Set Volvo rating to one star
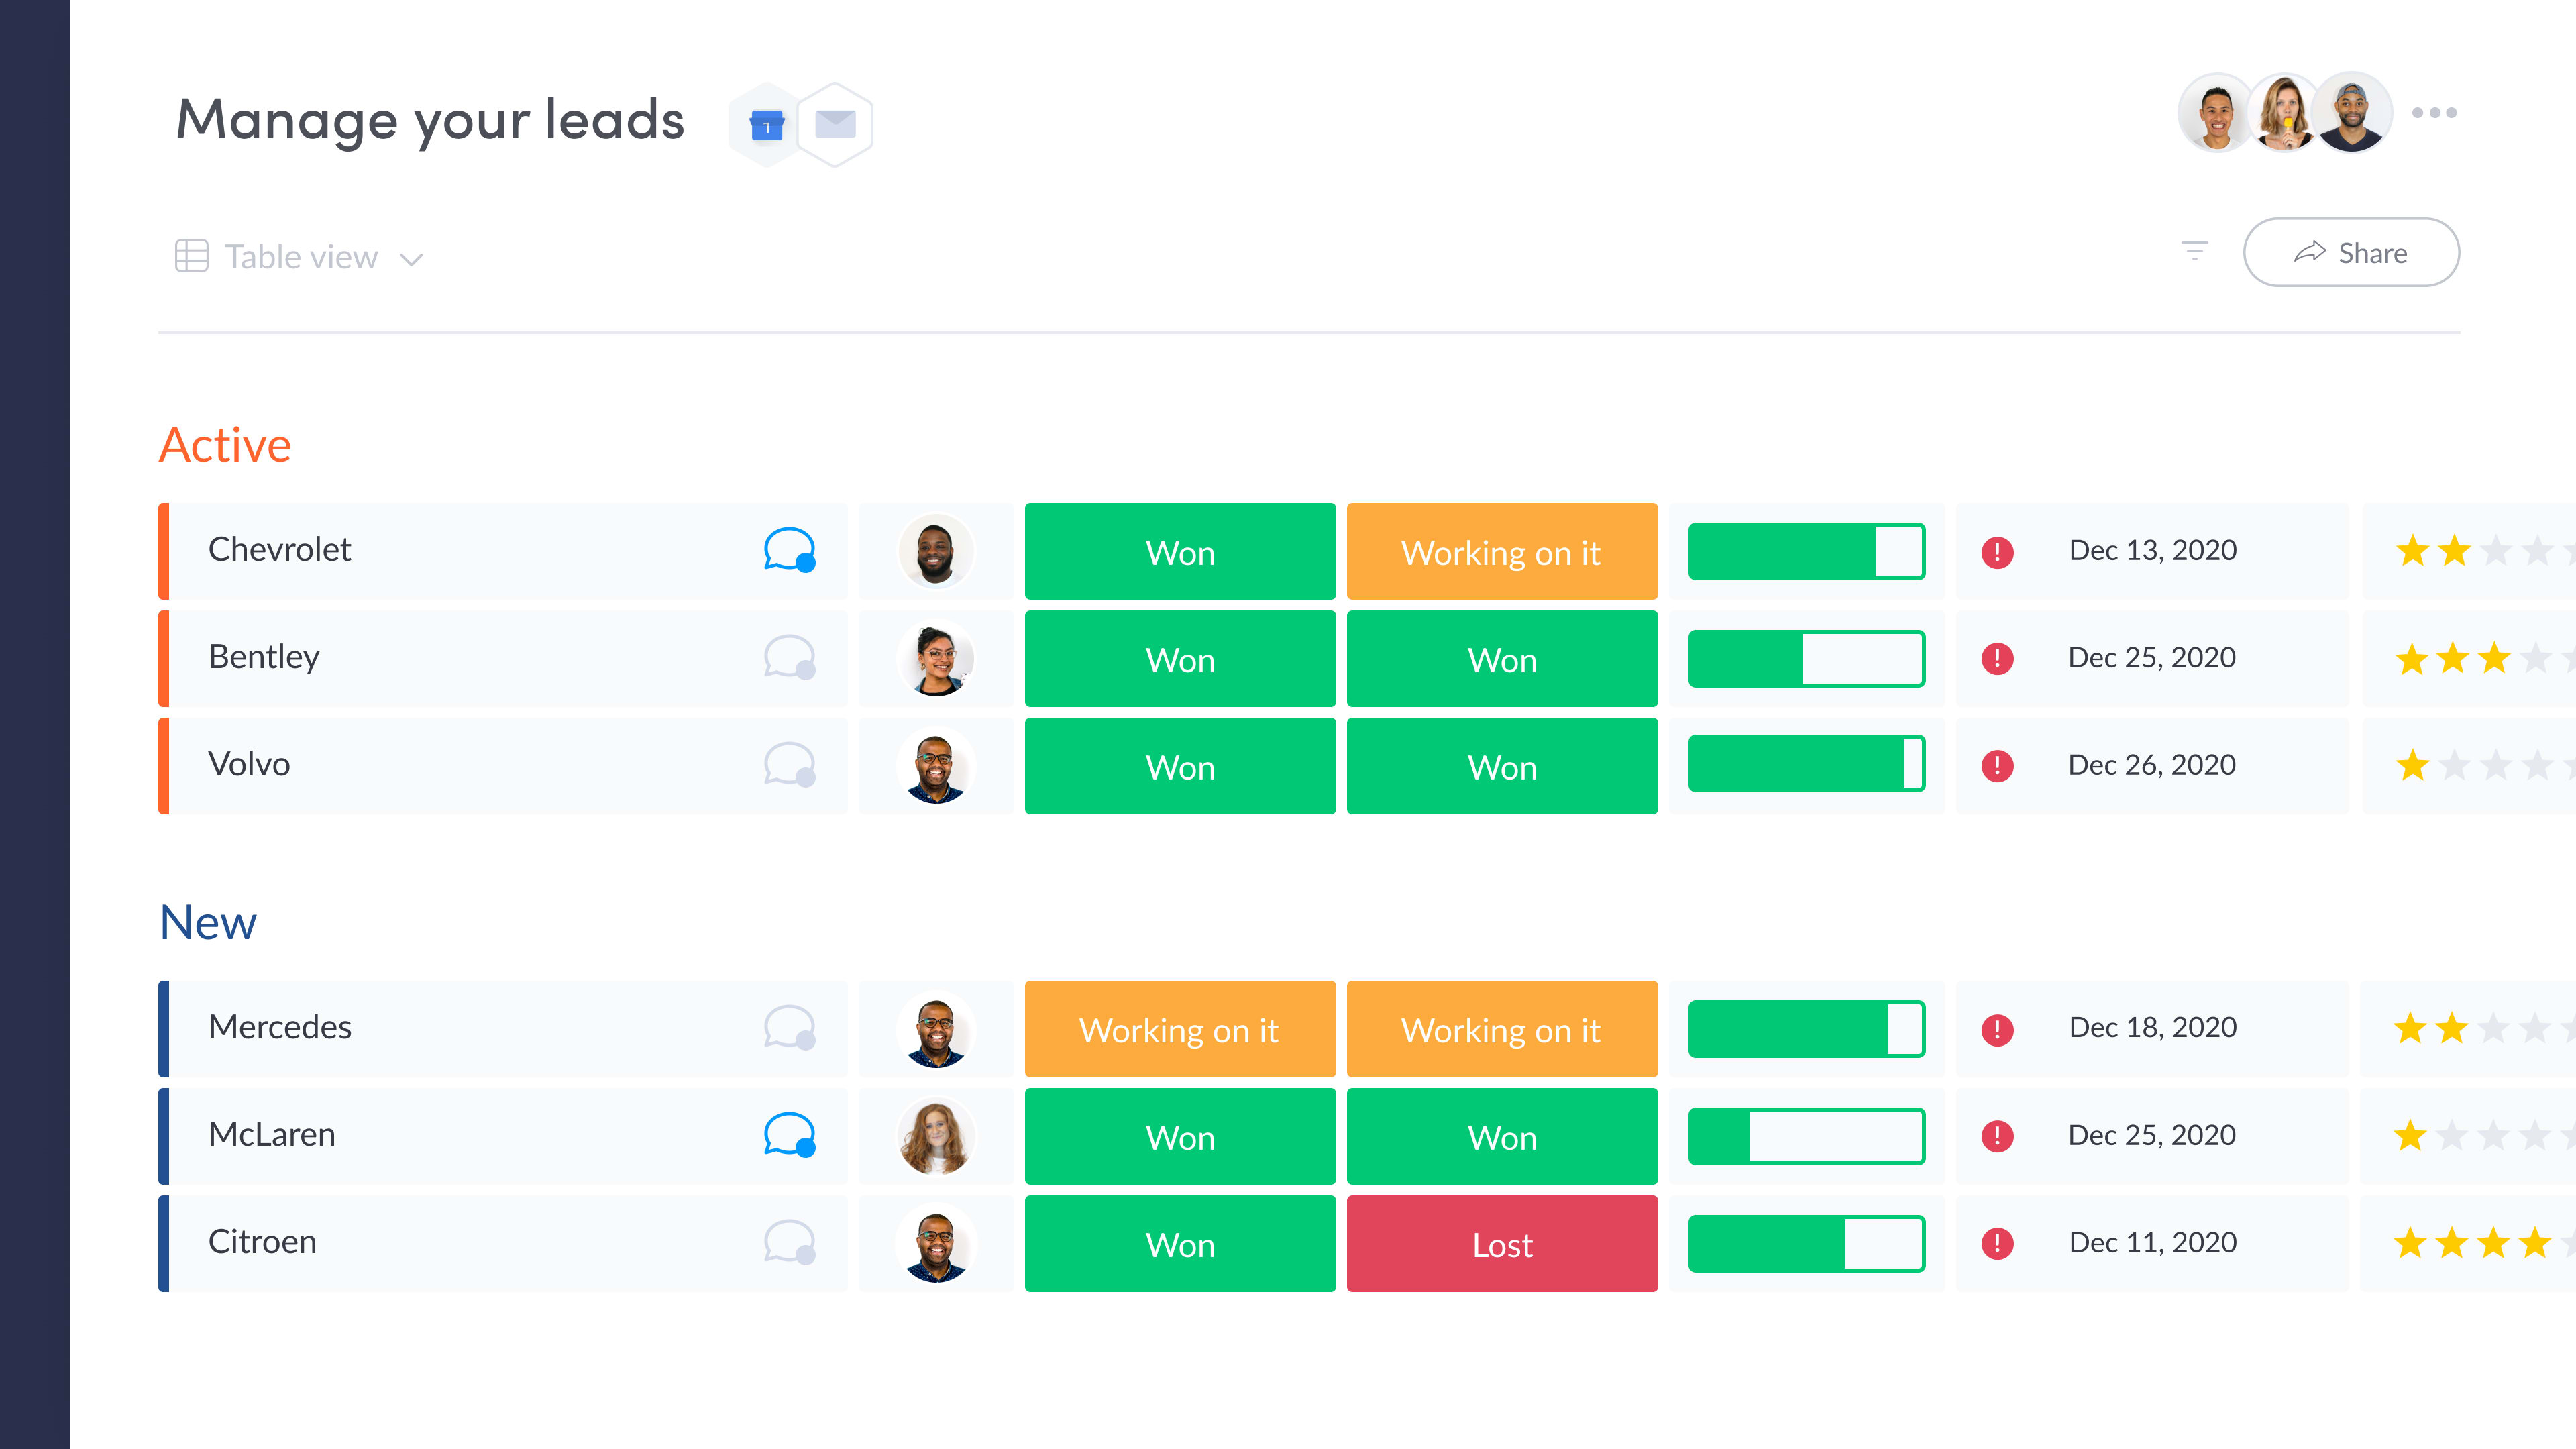This screenshot has width=2576, height=1449. point(2412,766)
